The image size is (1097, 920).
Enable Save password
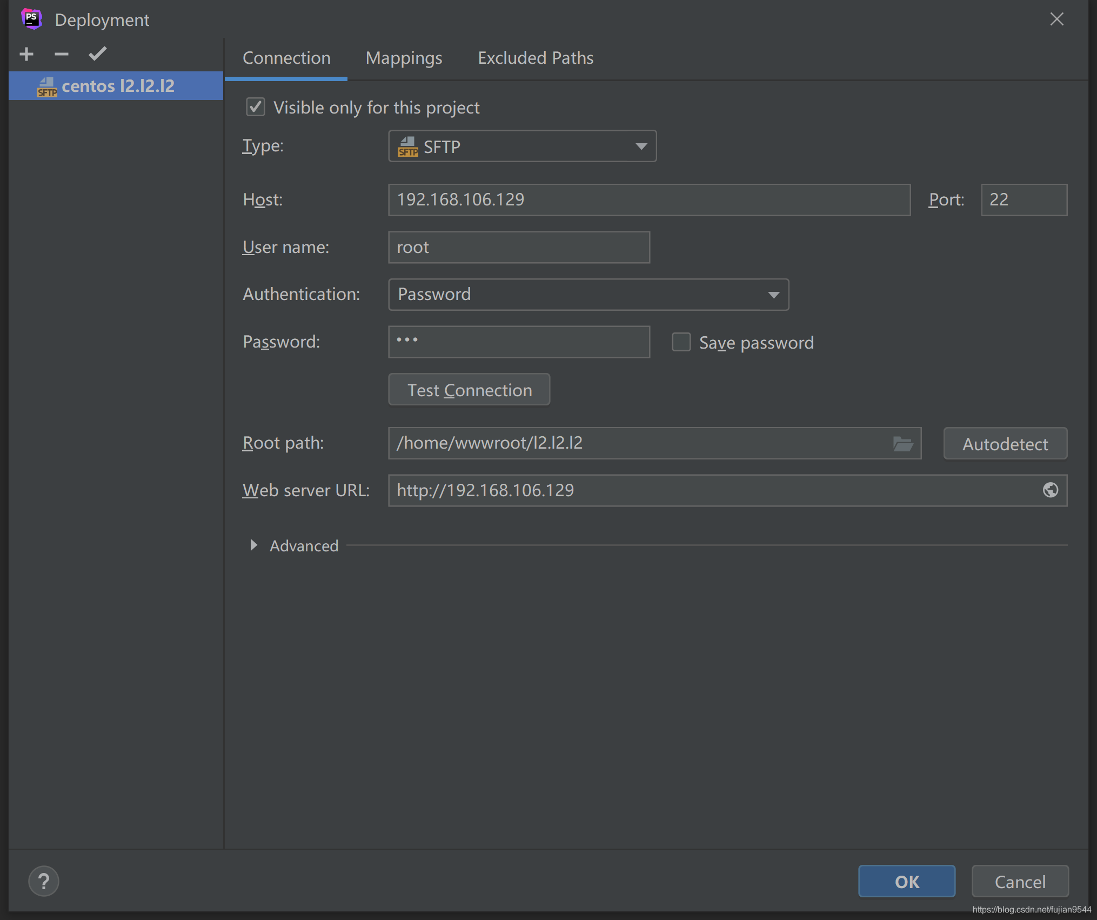(681, 342)
